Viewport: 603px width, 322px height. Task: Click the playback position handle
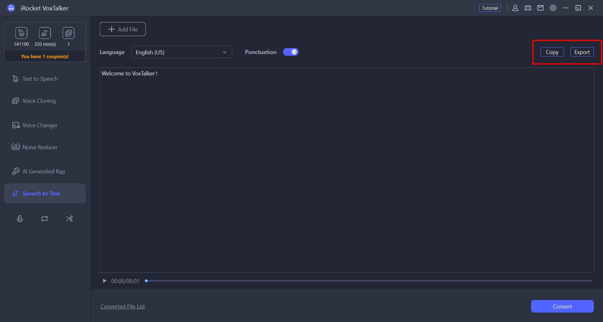click(x=146, y=281)
